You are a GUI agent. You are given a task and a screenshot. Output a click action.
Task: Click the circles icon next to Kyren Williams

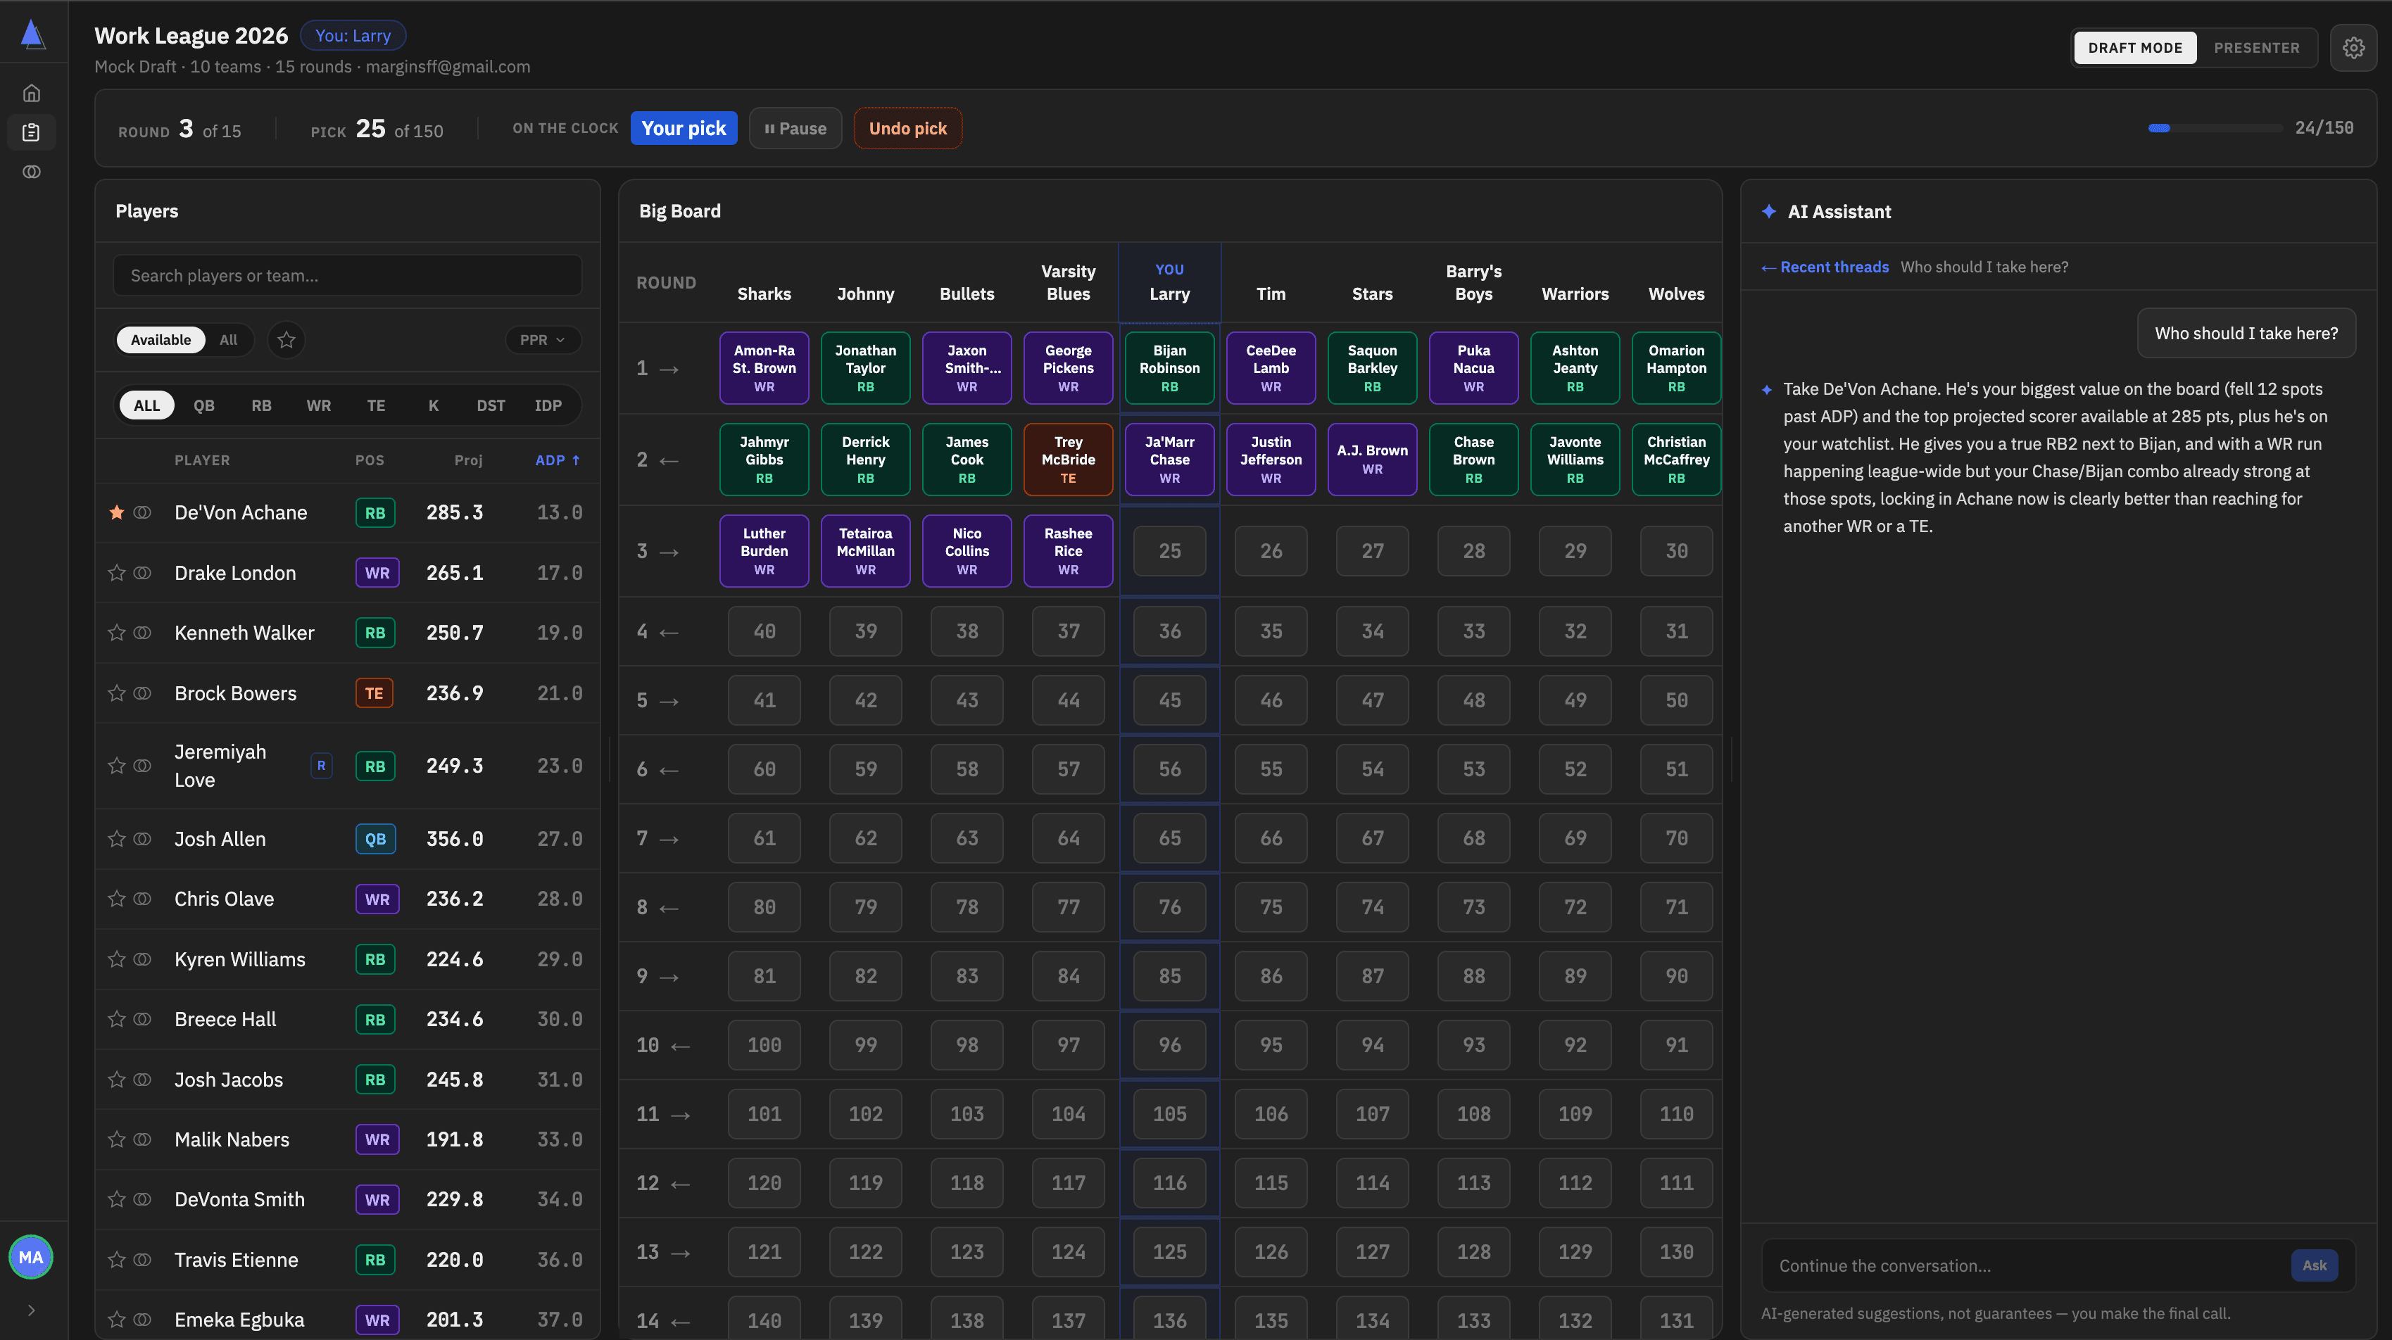(x=142, y=959)
